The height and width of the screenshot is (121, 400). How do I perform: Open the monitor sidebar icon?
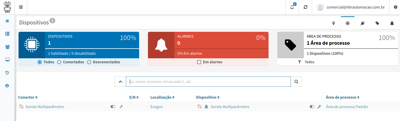7,60
